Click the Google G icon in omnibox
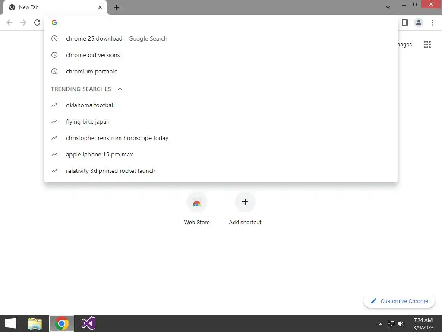The width and height of the screenshot is (442, 332). tap(54, 22)
